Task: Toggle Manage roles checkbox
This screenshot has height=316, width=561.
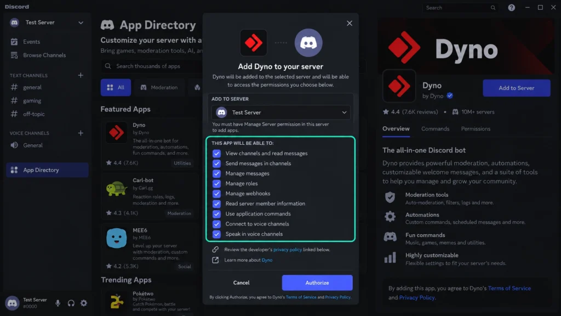Action: (x=216, y=183)
